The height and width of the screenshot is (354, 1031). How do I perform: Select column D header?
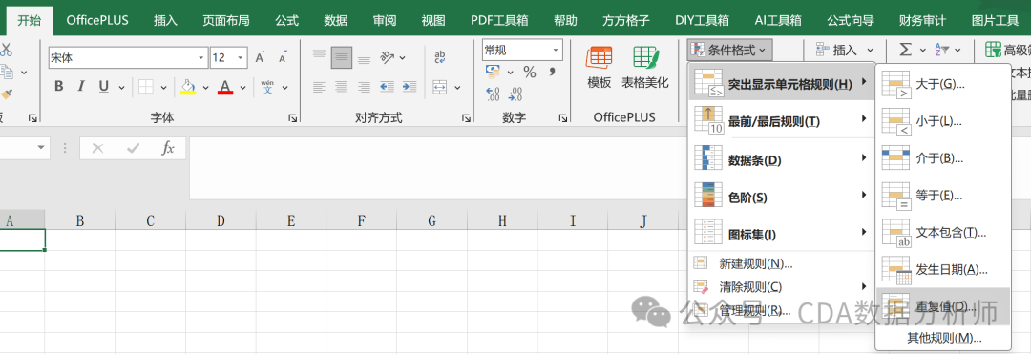coord(221,220)
